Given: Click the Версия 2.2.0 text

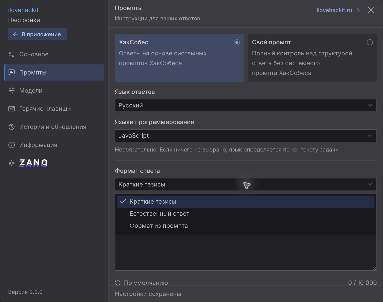Looking at the screenshot, I should (25, 292).
